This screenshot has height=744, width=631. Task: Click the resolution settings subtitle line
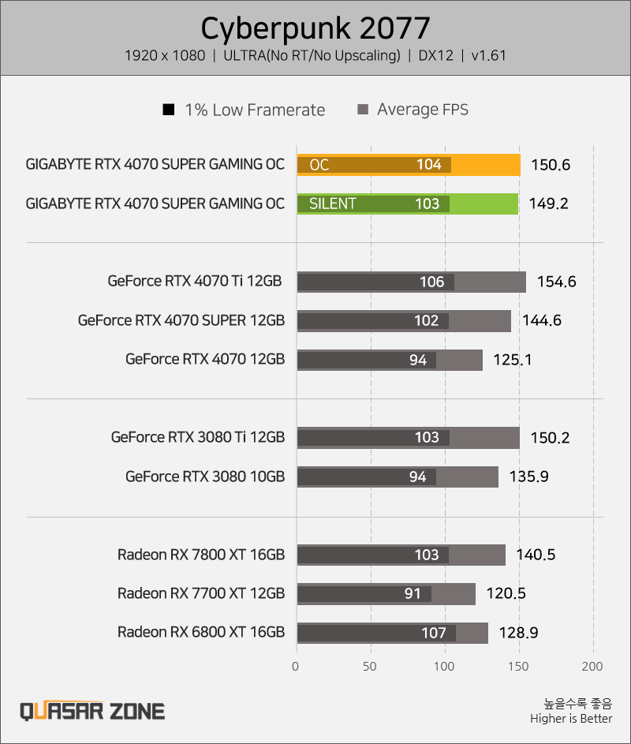315,56
